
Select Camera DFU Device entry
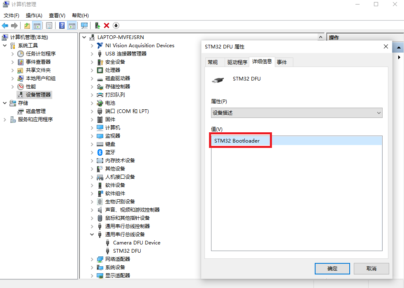point(137,243)
